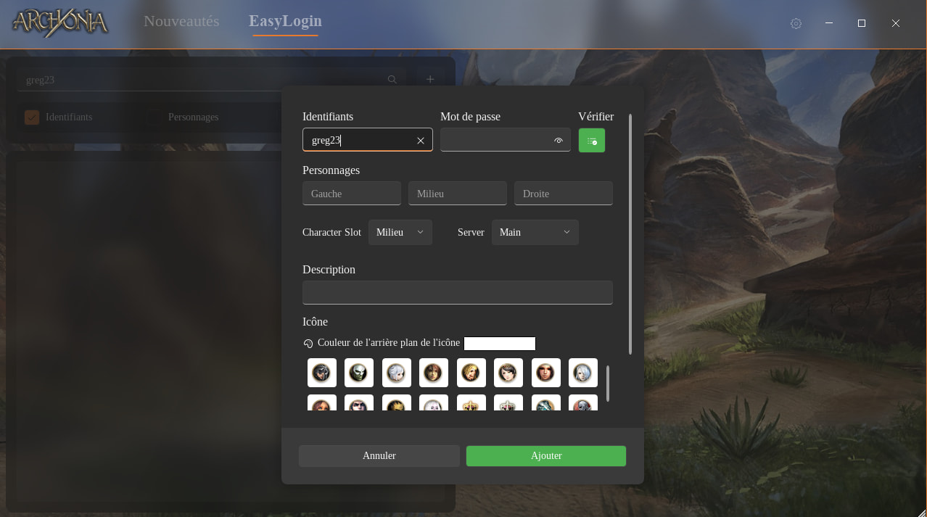Screen dimensions: 927x517
Task: Select the dark-haired woman with tiara avatar
Action: coord(508,373)
